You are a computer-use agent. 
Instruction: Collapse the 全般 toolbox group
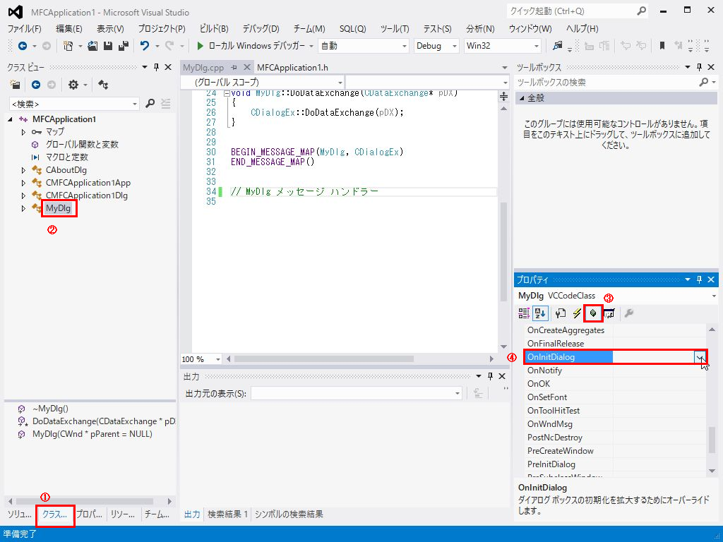click(x=522, y=98)
